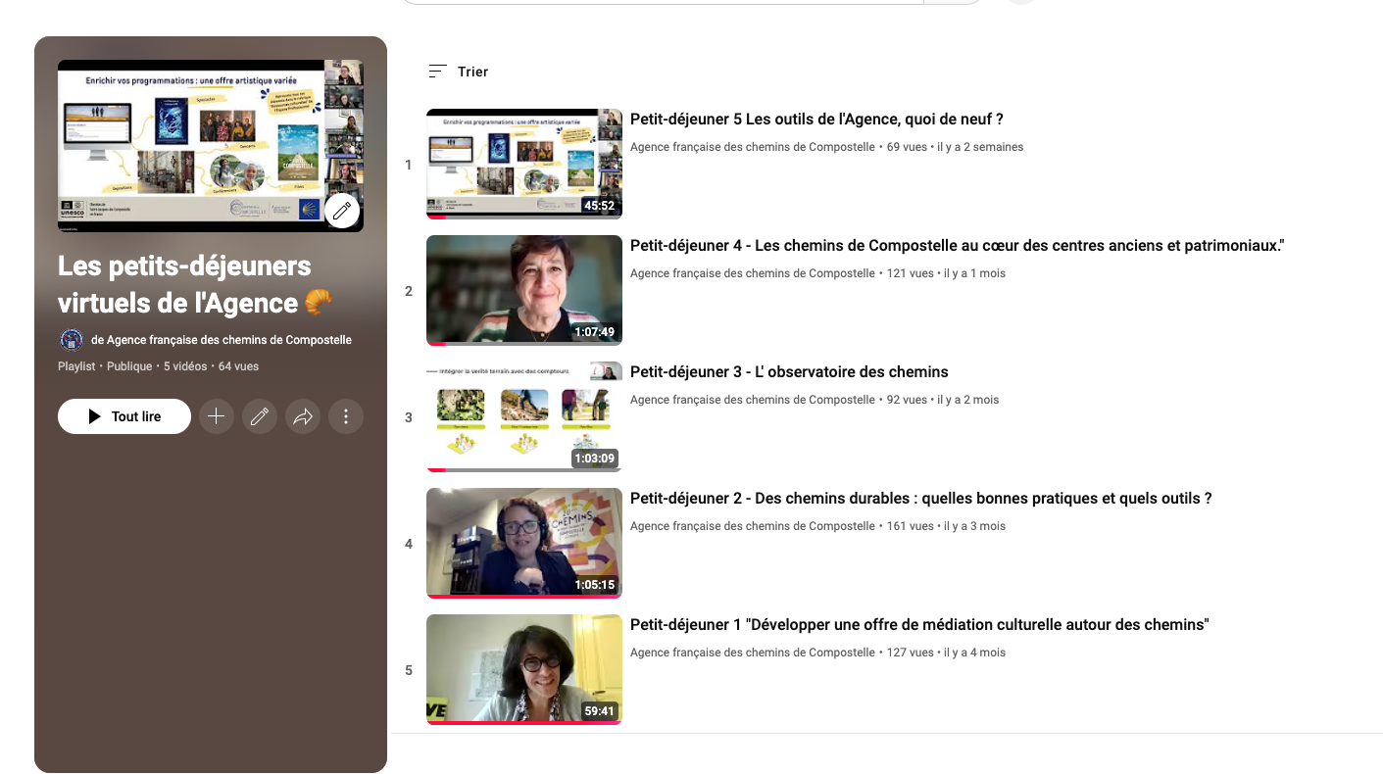Click the Agence channel avatar icon

tap(72, 340)
